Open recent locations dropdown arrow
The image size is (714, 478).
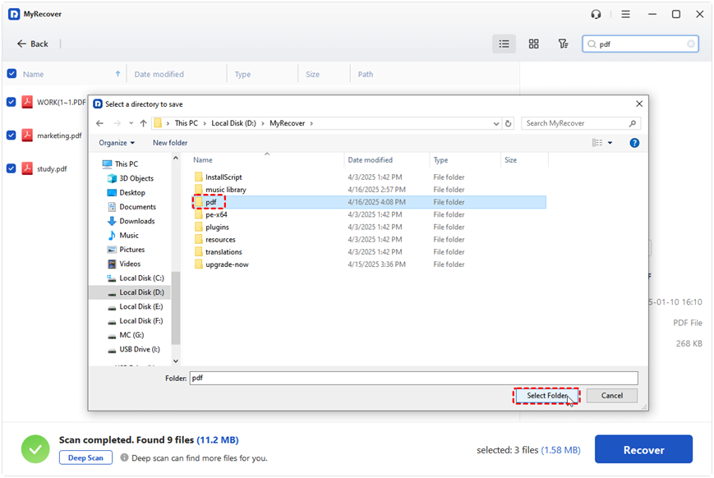131,123
